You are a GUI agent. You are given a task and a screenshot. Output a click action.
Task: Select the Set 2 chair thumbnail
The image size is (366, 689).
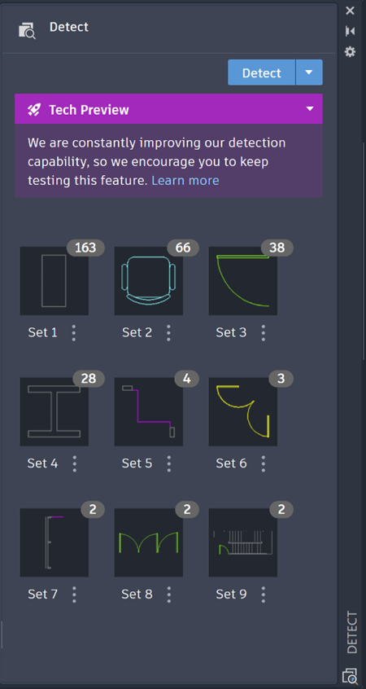point(148,281)
